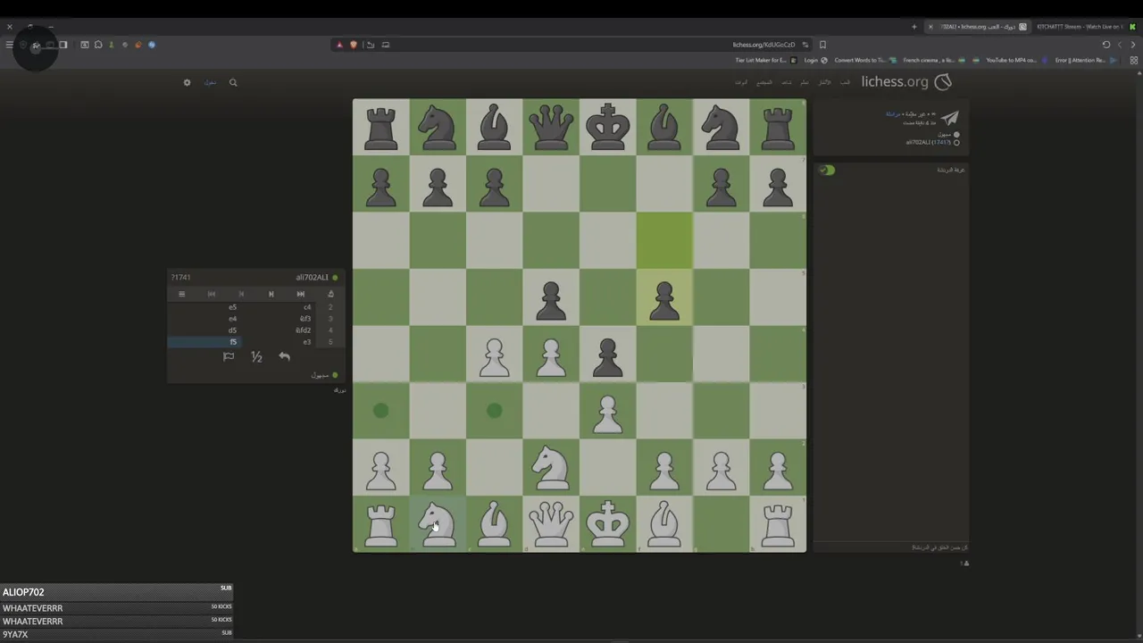This screenshot has height=643, width=1143.
Task: Toggle the browser sidebar panel icon
Action: [63, 45]
